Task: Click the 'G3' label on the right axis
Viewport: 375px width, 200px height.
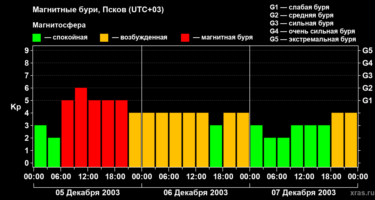Action: tap(367, 75)
